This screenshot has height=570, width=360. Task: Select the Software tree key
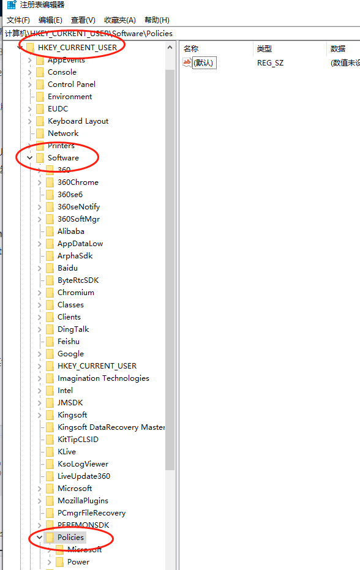(63, 158)
